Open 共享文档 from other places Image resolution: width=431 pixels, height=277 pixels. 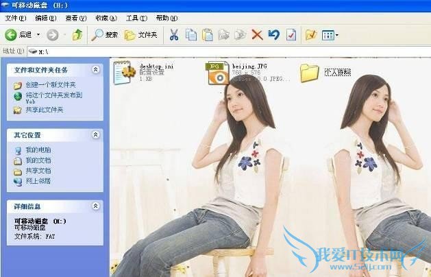coord(38,171)
